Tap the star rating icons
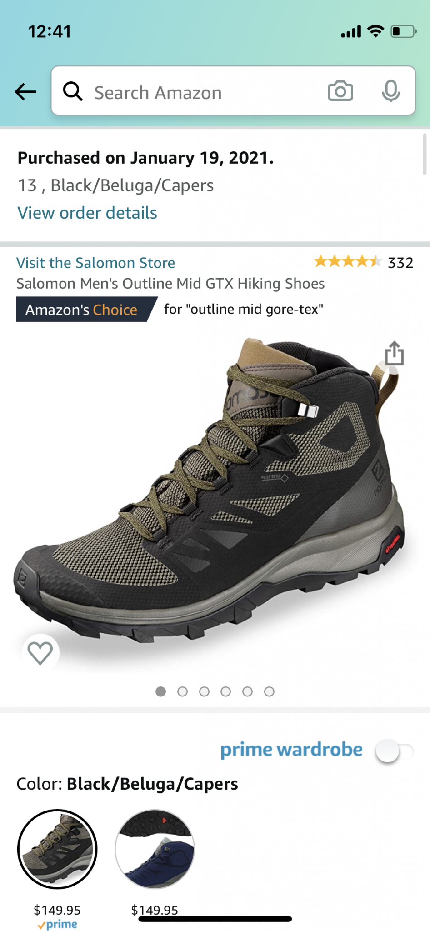Image resolution: width=430 pixels, height=931 pixels. tap(348, 262)
